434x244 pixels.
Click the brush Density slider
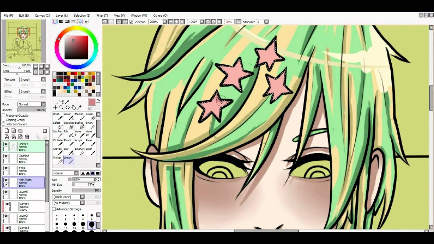click(86, 190)
